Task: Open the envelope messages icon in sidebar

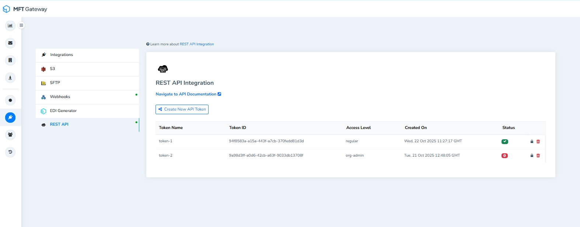Action: tap(10, 43)
